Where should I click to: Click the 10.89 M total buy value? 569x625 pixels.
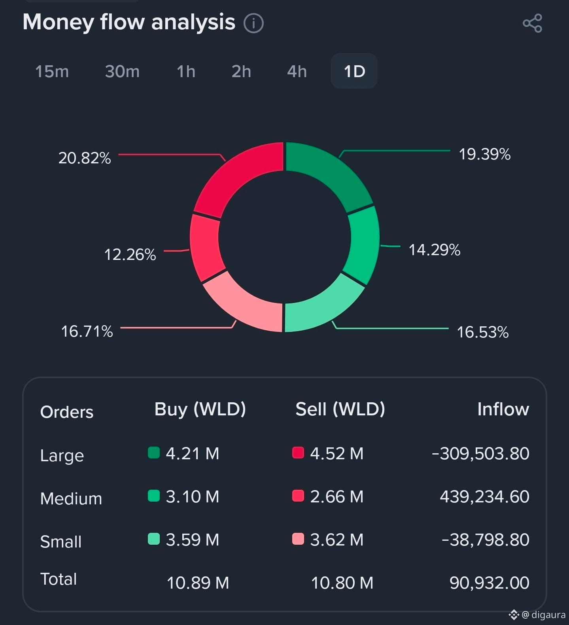point(198,583)
